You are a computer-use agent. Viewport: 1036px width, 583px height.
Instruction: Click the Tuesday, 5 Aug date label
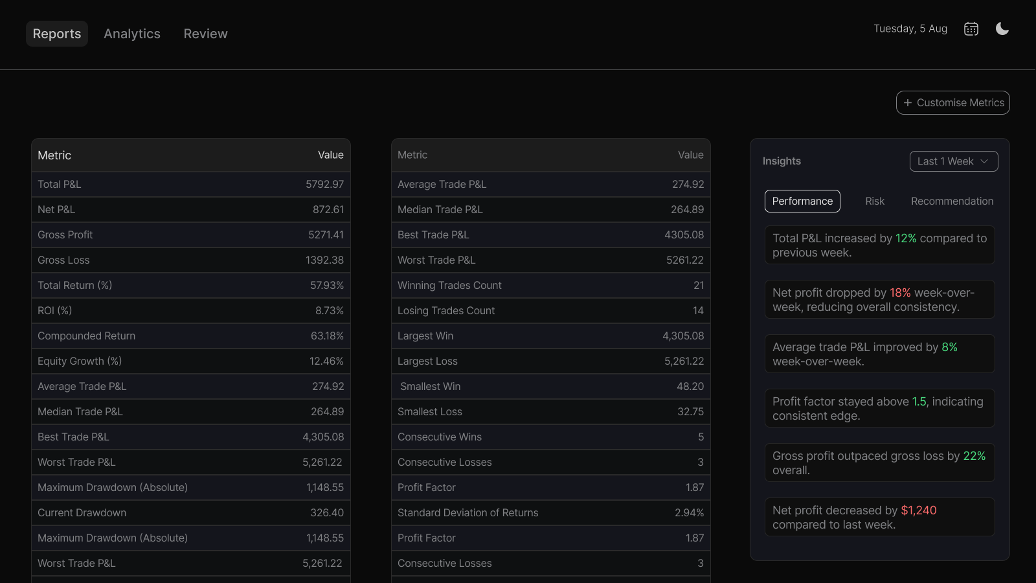click(910, 29)
